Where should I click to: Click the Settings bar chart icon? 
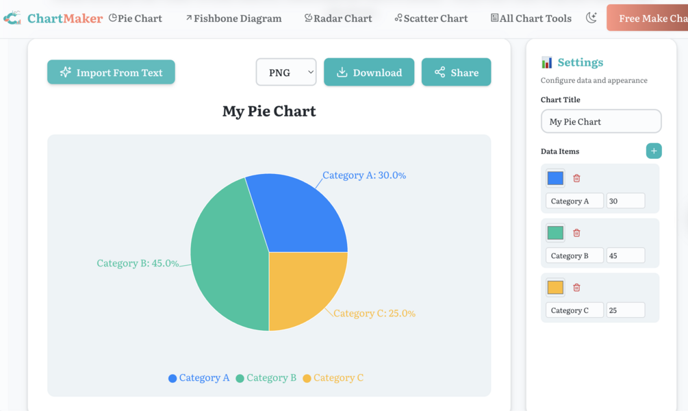(x=547, y=62)
